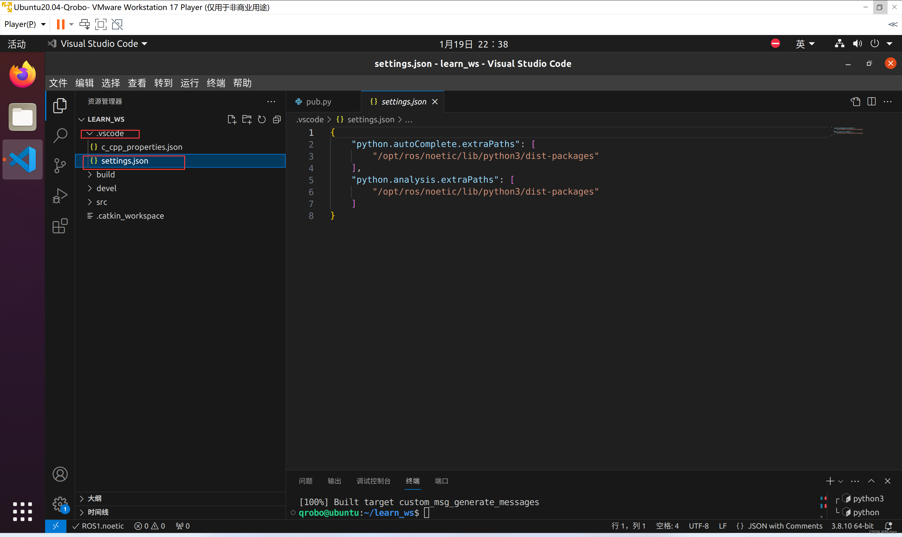Image resolution: width=902 pixels, height=537 pixels.
Task: Open the Accounts menu icon
Action: [x=60, y=474]
